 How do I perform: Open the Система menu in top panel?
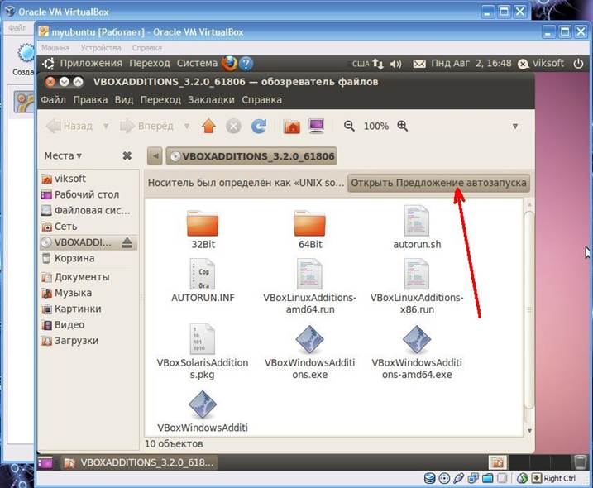[198, 63]
